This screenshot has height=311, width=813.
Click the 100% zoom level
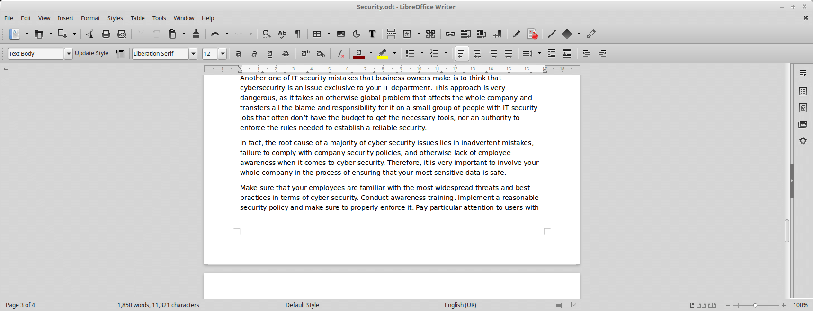(800, 305)
